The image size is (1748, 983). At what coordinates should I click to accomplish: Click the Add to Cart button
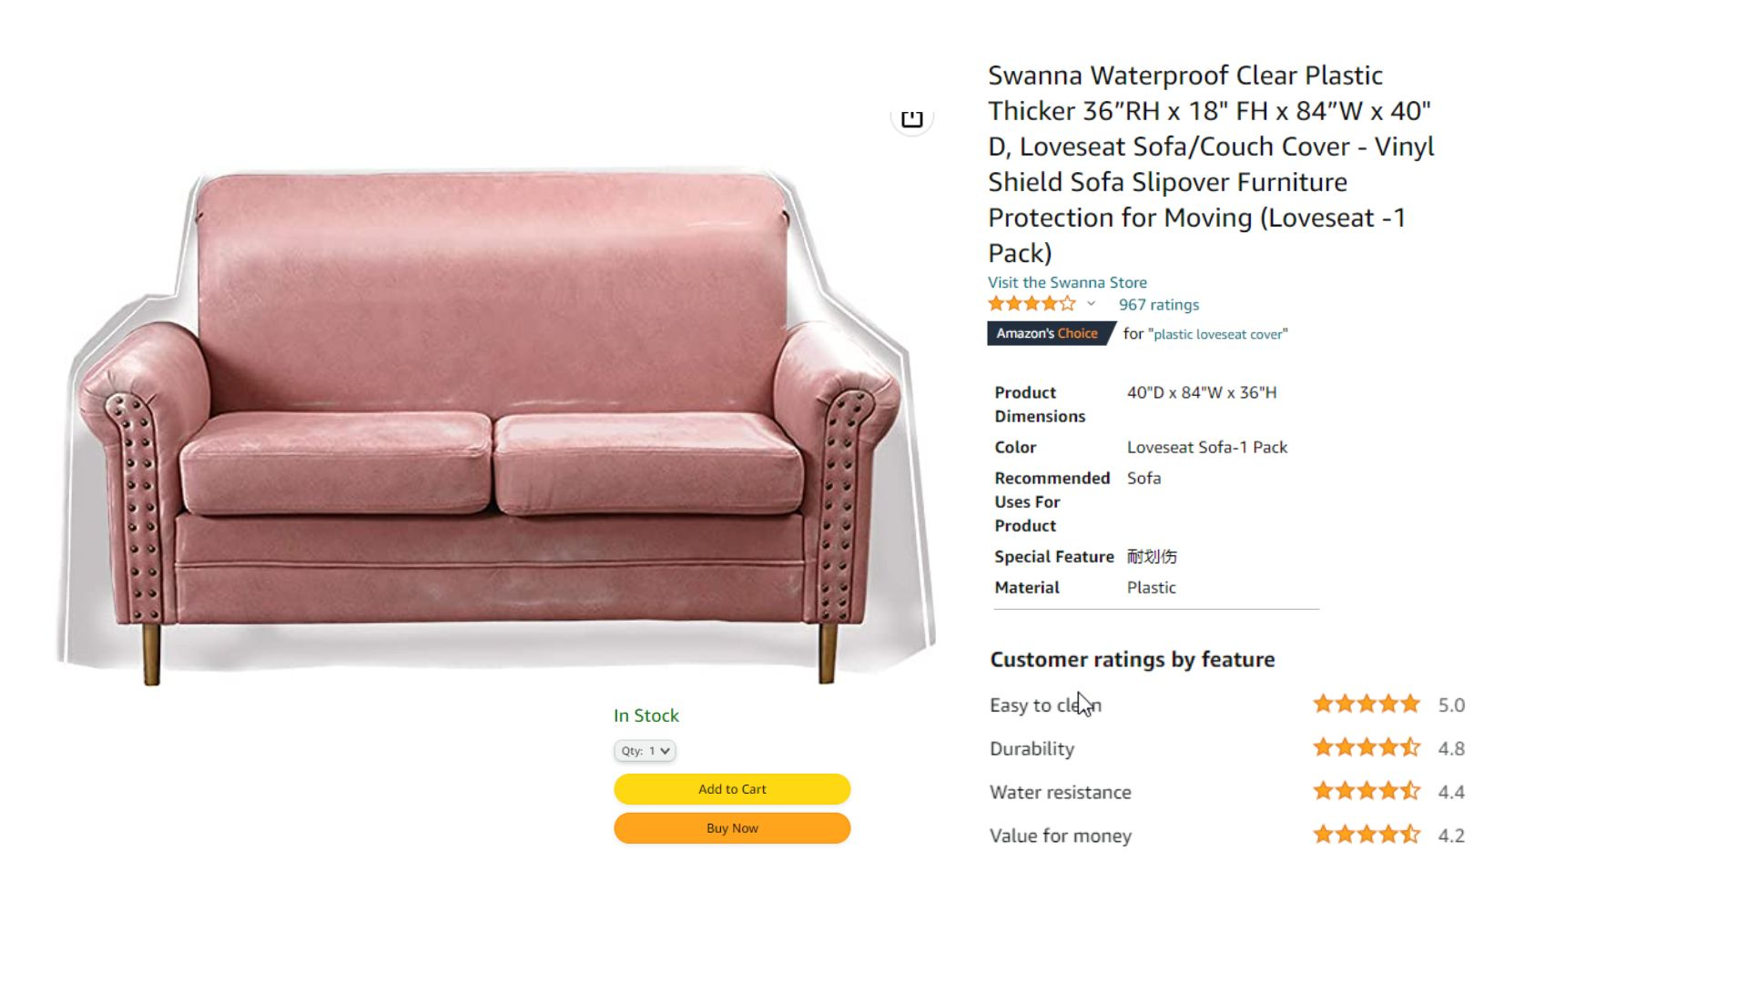click(732, 789)
